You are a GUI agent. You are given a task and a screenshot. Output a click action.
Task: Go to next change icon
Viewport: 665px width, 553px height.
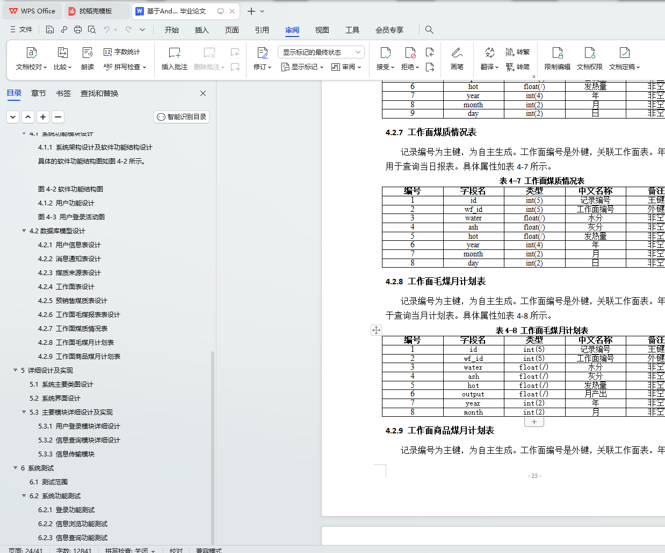click(430, 67)
